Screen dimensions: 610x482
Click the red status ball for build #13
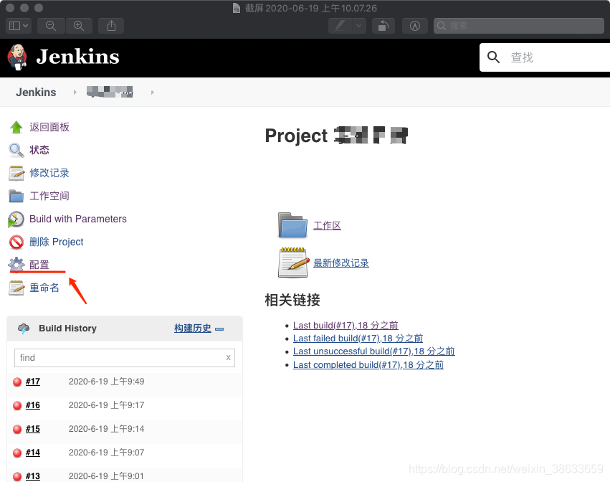tap(17, 476)
